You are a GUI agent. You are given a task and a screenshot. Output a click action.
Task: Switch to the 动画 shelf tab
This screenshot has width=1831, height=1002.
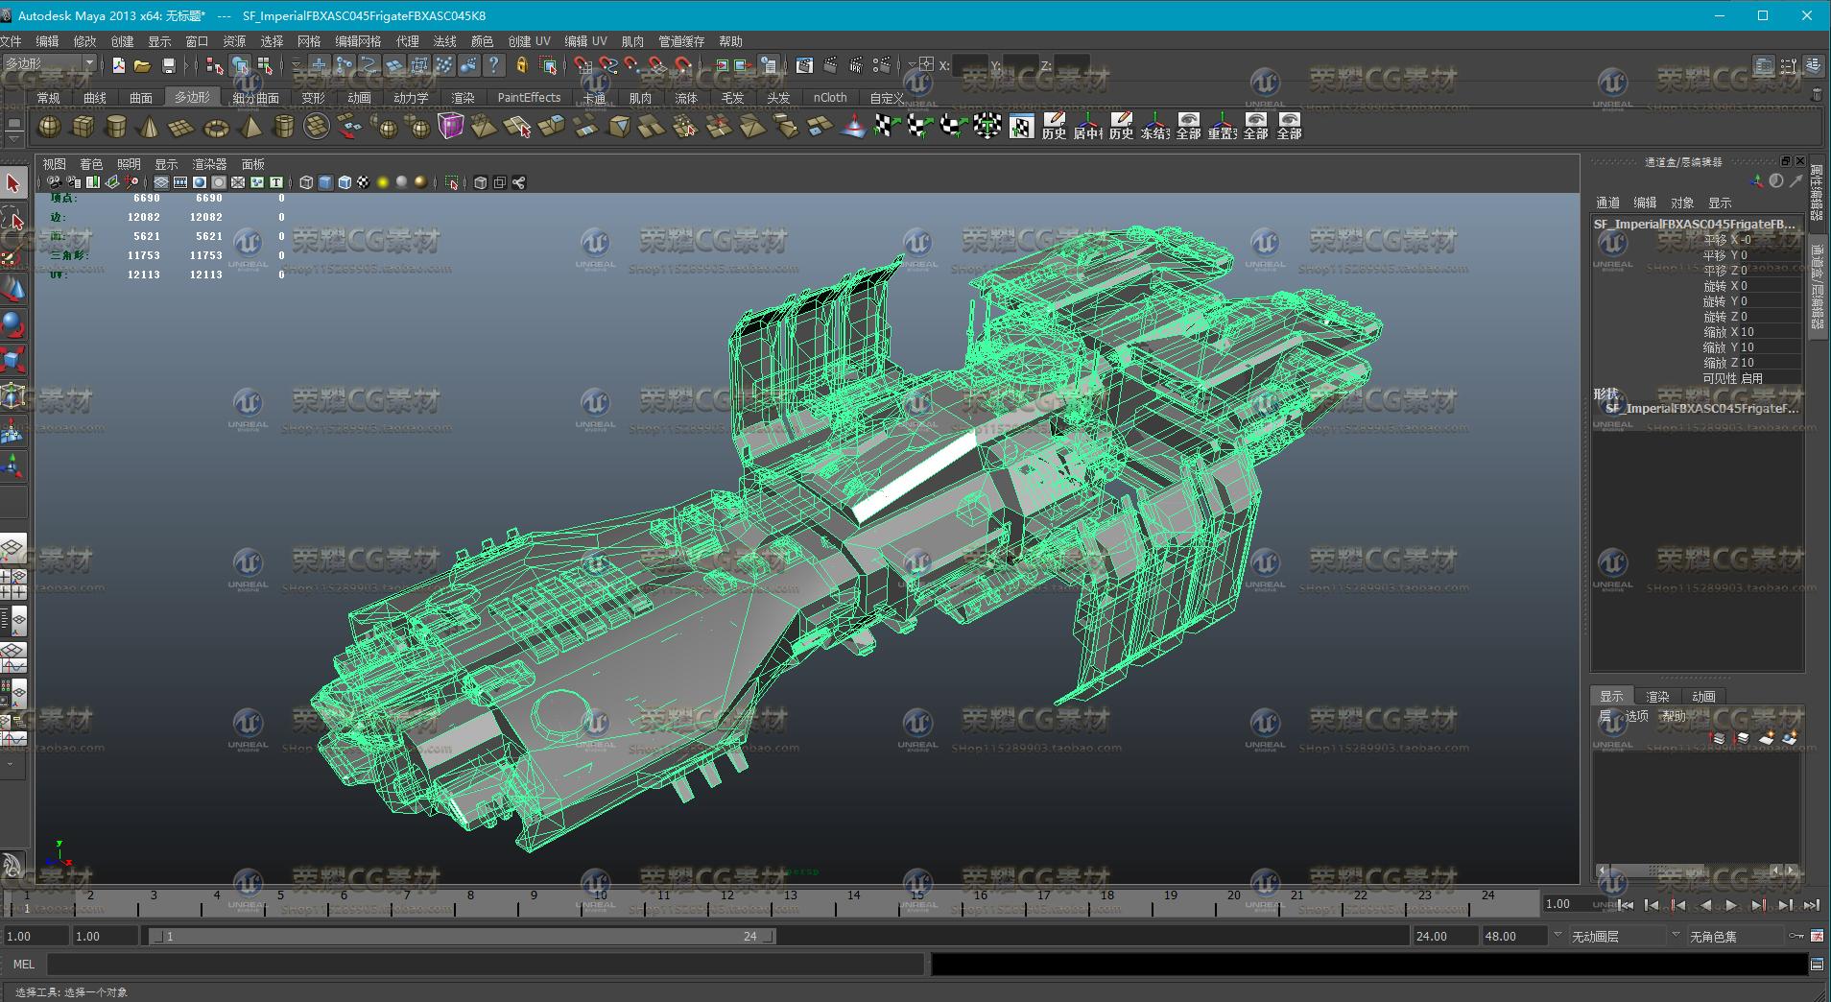pos(359,98)
